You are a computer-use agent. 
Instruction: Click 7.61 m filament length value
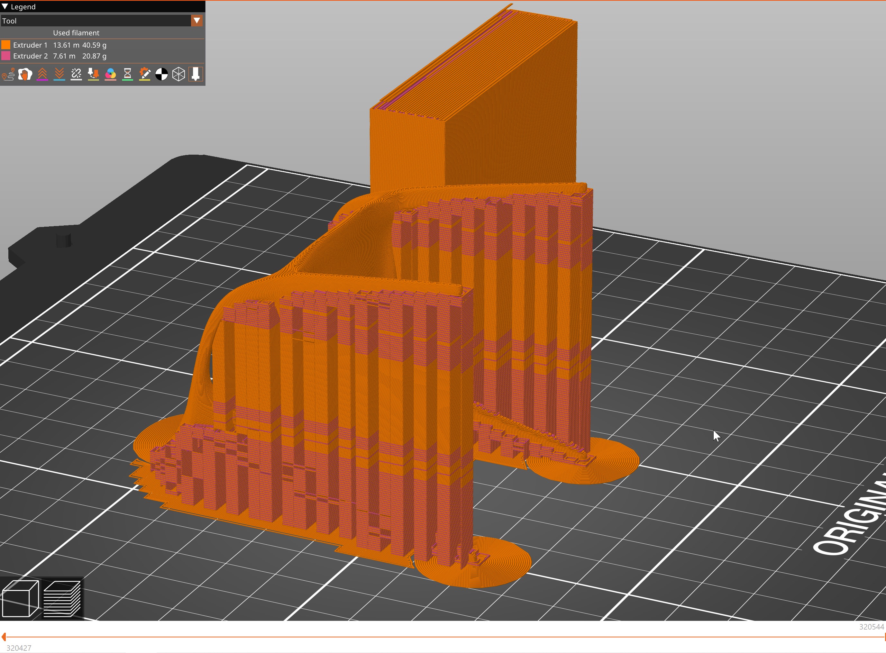(64, 56)
